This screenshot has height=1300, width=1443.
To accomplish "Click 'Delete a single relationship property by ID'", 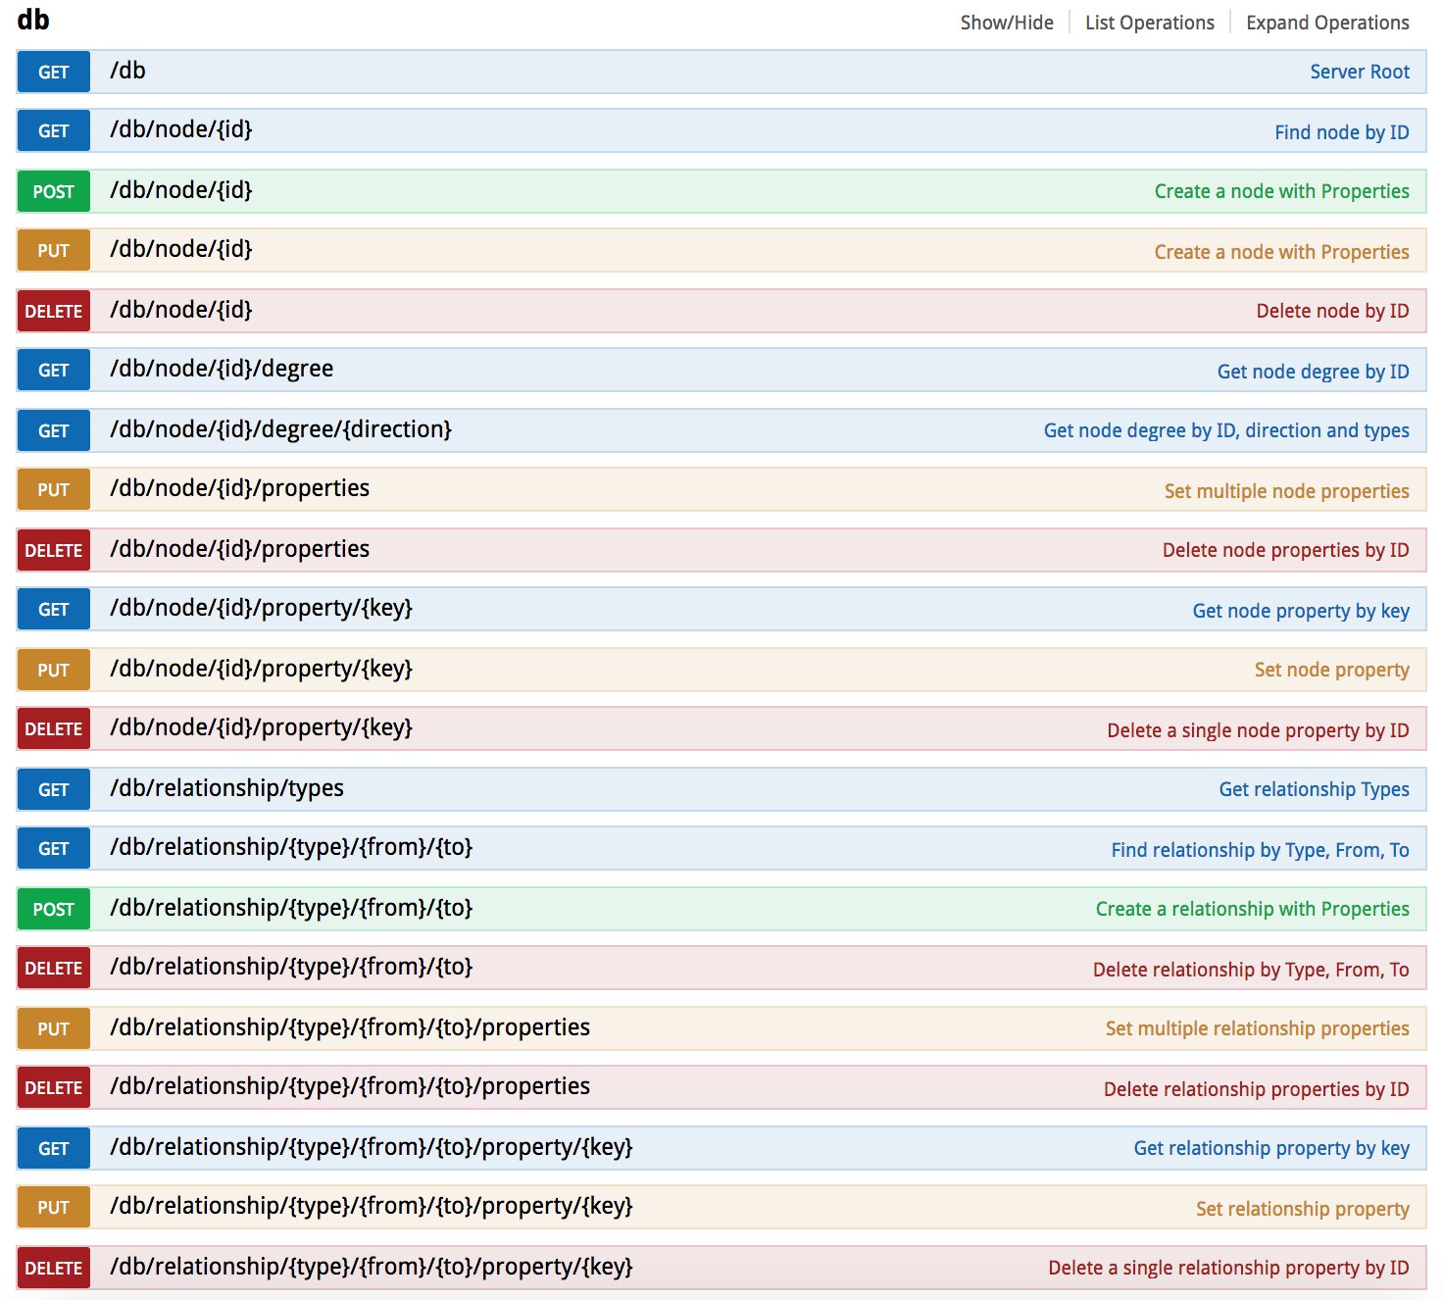I will pos(1228,1269).
